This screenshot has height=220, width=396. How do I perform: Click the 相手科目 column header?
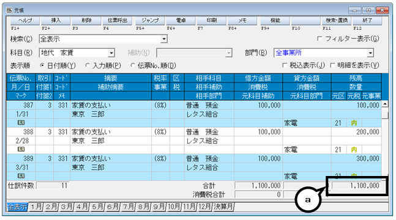point(209,78)
